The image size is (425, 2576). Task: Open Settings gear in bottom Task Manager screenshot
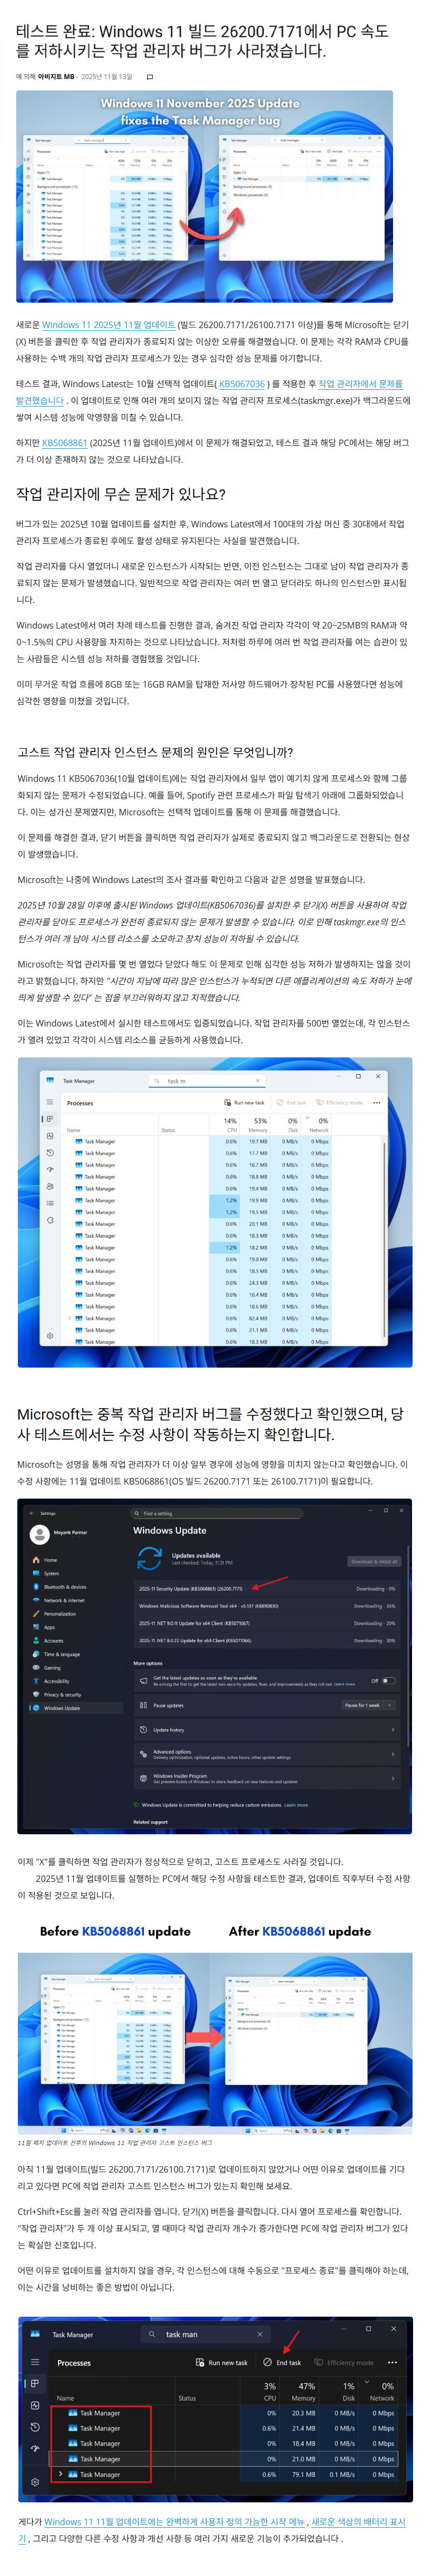(35, 2481)
